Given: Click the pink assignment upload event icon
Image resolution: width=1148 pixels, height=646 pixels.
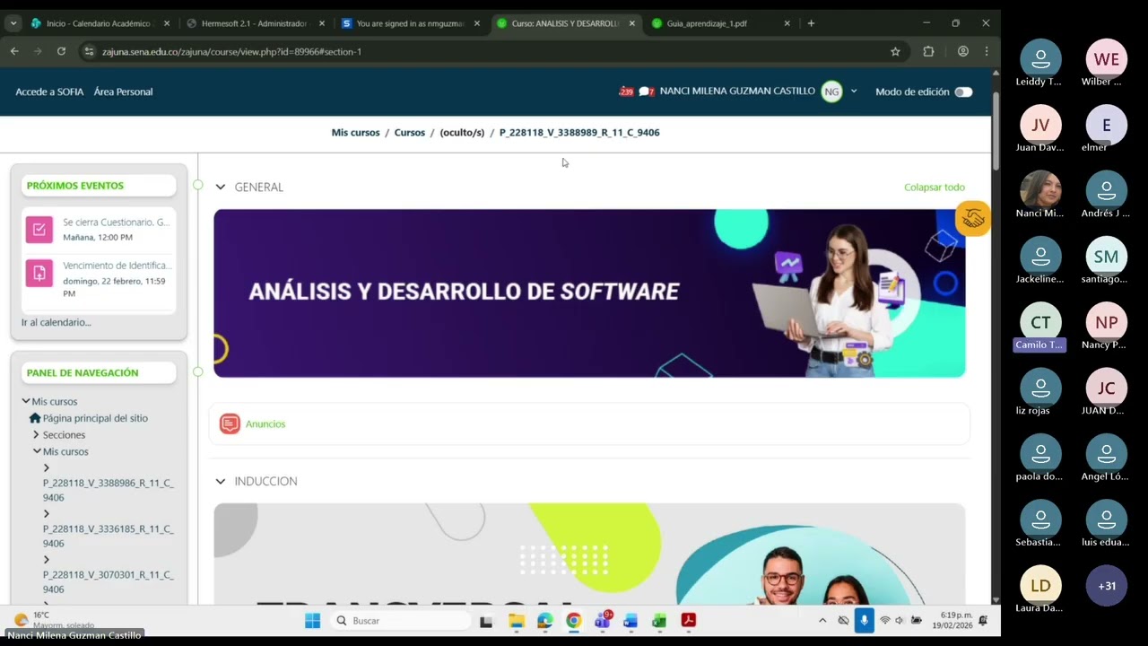Looking at the screenshot, I should click(x=39, y=274).
